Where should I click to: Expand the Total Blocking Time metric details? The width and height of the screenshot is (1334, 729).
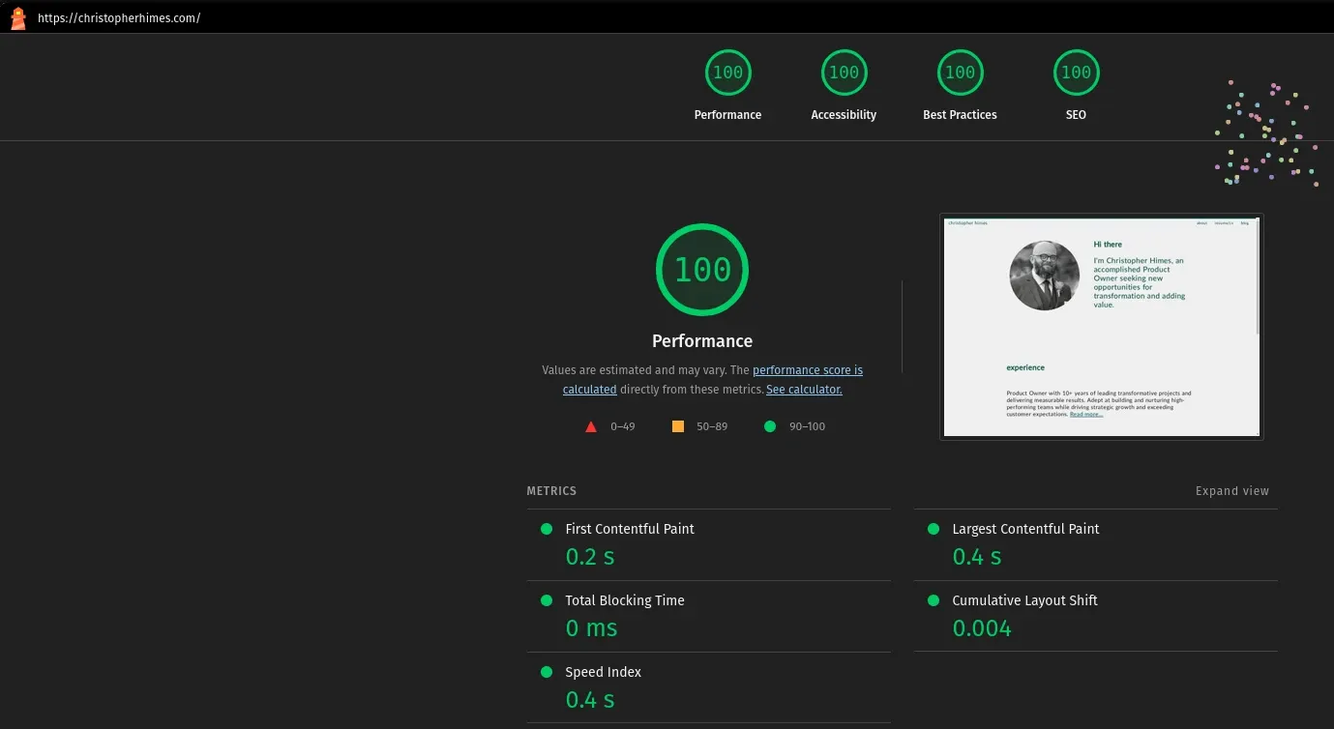[x=624, y=600]
